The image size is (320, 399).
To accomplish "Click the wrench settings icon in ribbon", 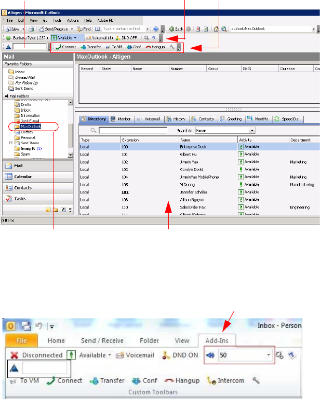I will (x=256, y=380).
